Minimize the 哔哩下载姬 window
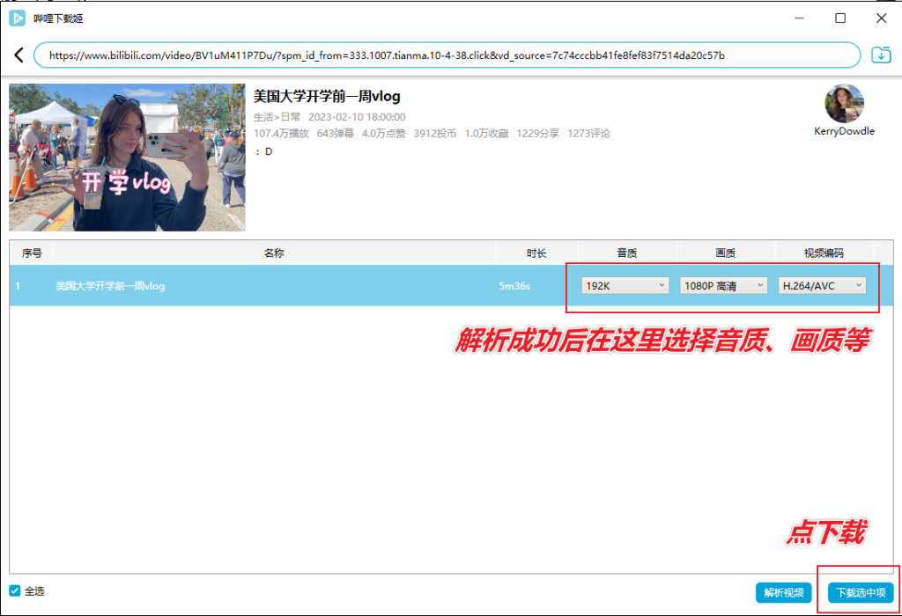The image size is (902, 616). click(x=799, y=18)
